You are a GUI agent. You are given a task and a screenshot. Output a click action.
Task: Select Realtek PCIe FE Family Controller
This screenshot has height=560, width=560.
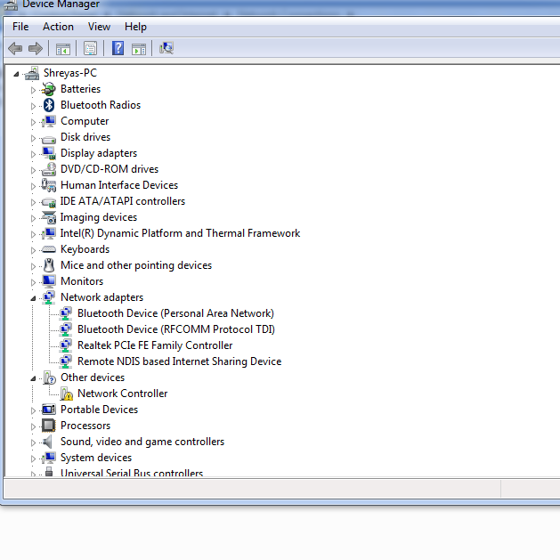coord(155,345)
